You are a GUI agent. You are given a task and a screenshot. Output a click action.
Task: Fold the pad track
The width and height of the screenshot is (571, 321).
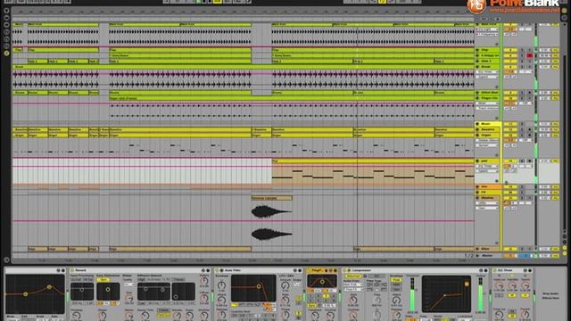pos(477,160)
